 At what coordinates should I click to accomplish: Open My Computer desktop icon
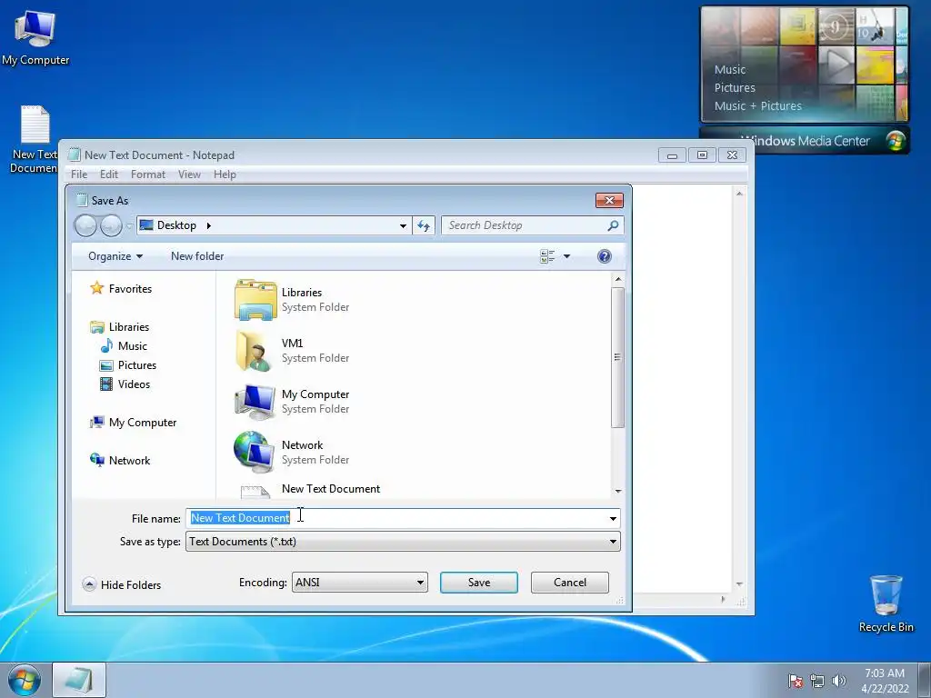35,37
